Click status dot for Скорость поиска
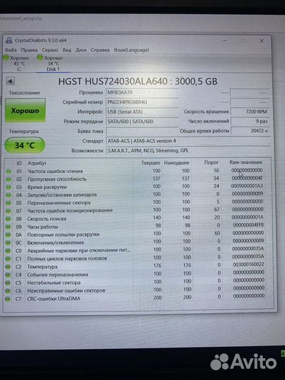 tap(8, 219)
